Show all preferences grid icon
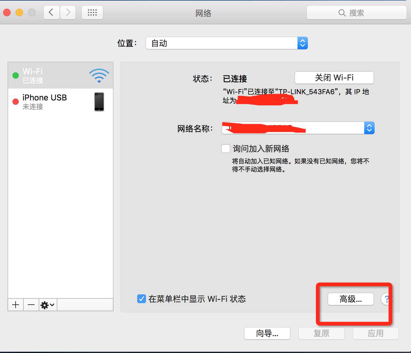This screenshot has height=353, width=411. coord(92,13)
